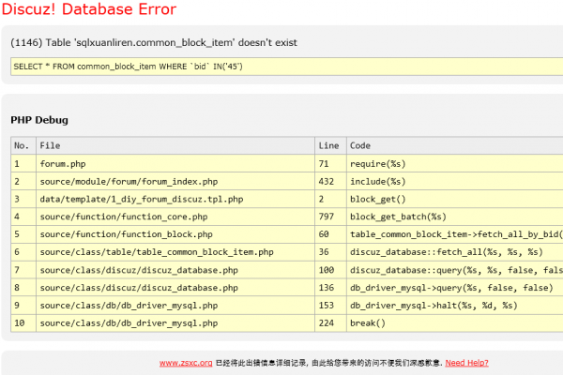Click the 'forum.php' file cell

[x=175, y=164]
